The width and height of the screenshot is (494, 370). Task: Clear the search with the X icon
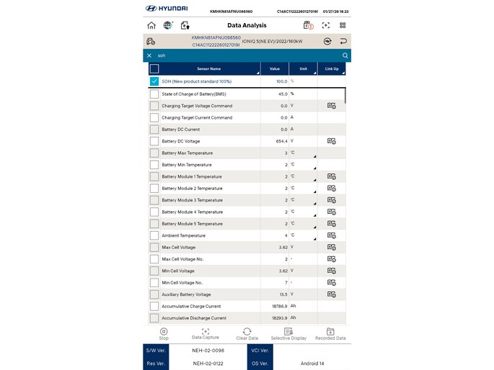[149, 55]
